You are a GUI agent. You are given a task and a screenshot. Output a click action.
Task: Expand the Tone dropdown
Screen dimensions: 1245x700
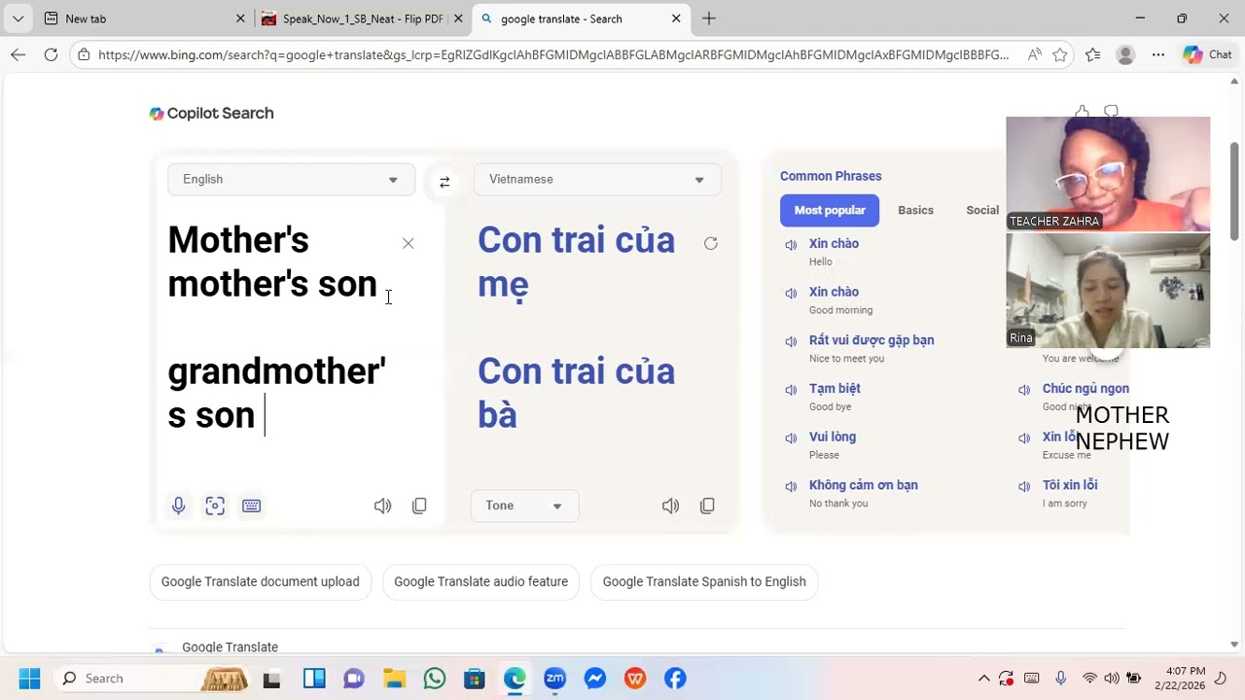coord(524,506)
